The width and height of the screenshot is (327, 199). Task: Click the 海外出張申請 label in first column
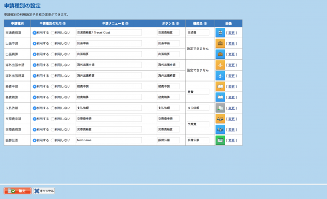(15, 65)
